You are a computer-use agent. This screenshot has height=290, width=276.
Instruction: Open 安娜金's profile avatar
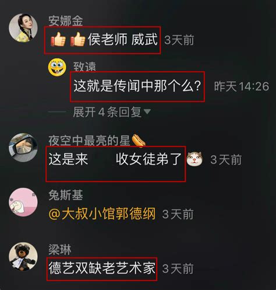point(23,27)
